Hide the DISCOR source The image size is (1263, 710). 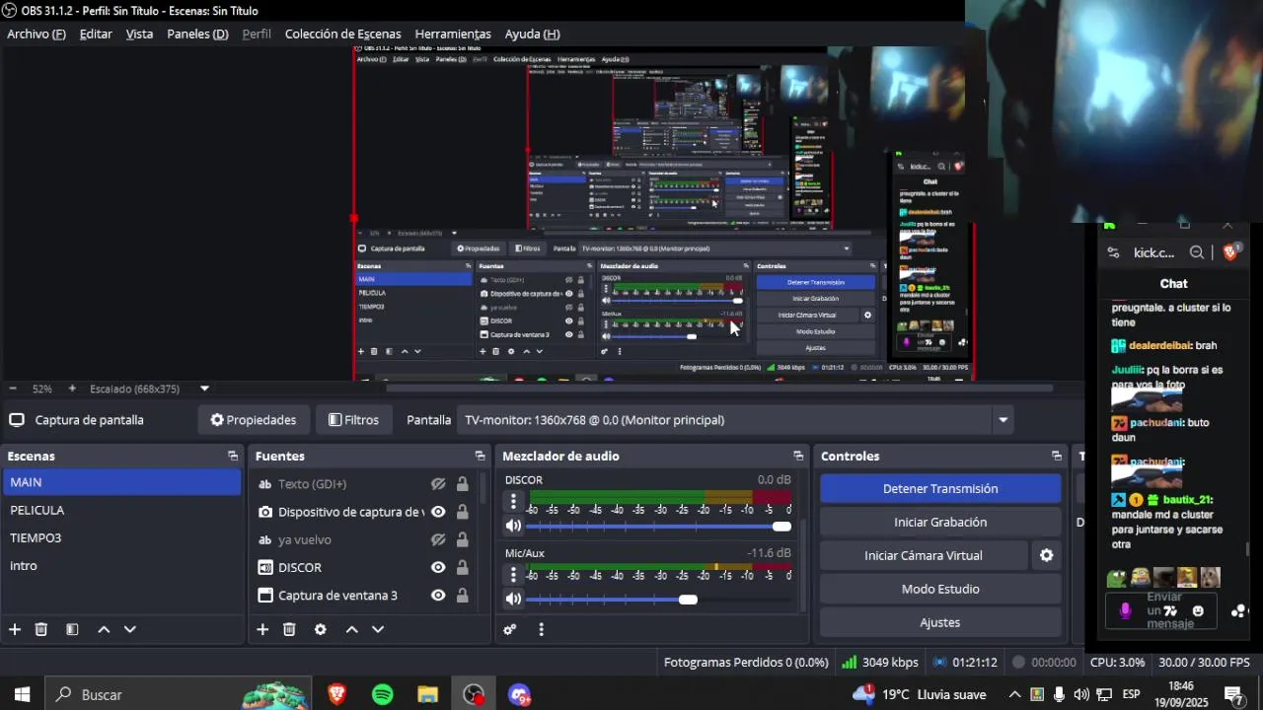pyautogui.click(x=438, y=567)
